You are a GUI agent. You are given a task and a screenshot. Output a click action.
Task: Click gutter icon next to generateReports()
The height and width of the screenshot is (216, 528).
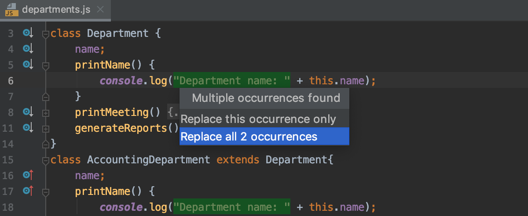tap(28, 128)
